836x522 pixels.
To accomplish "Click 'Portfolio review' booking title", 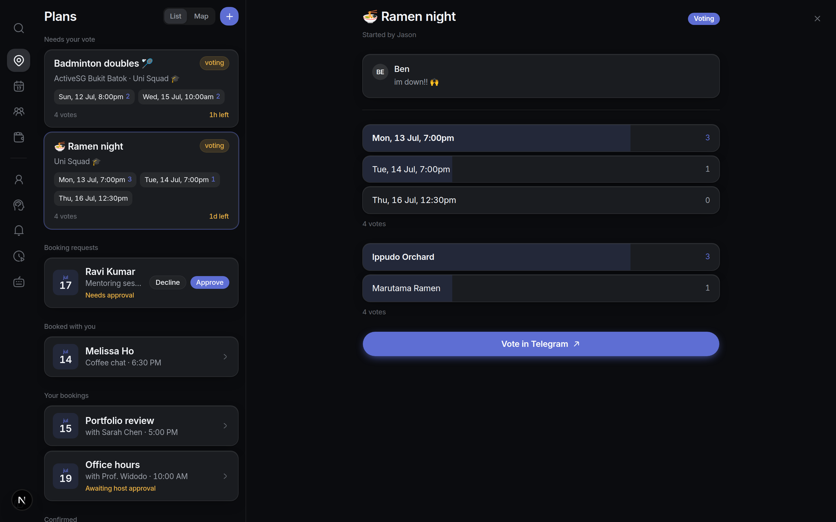I will pos(120,420).
